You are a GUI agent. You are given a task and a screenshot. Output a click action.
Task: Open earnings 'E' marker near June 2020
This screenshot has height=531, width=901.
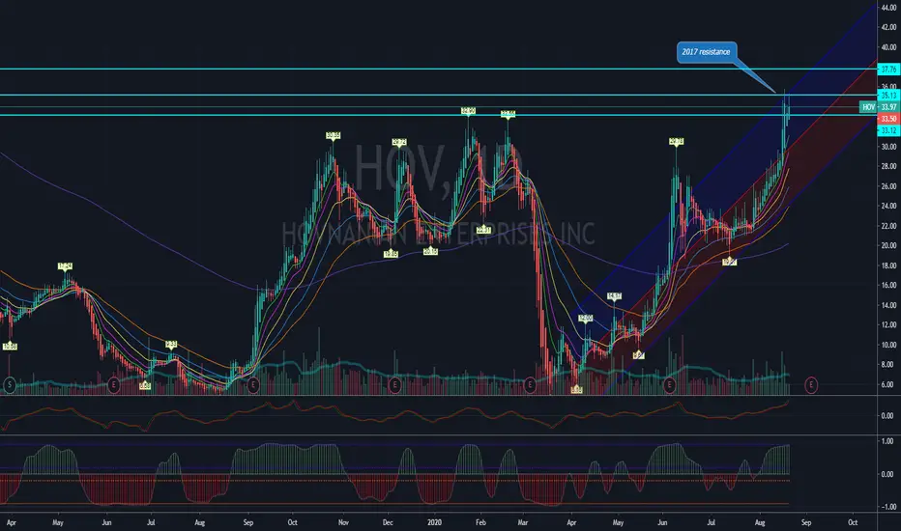click(669, 385)
